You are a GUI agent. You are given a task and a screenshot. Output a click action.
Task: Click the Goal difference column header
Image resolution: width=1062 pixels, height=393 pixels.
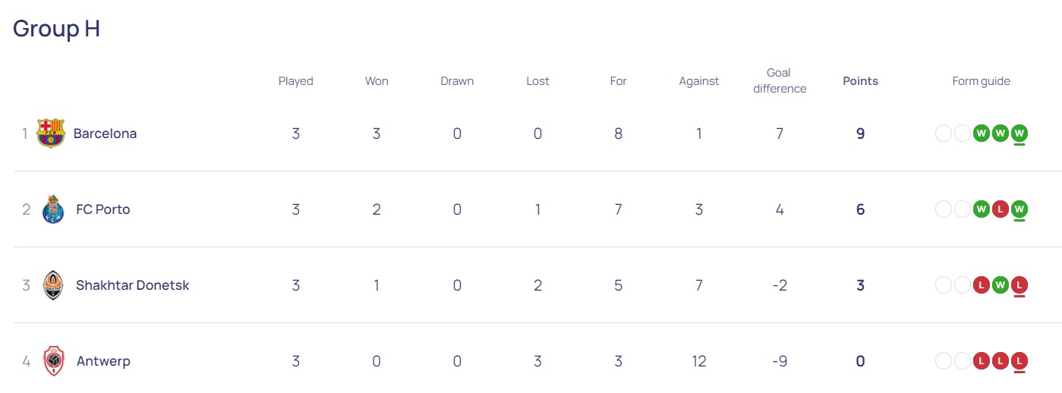coord(780,80)
